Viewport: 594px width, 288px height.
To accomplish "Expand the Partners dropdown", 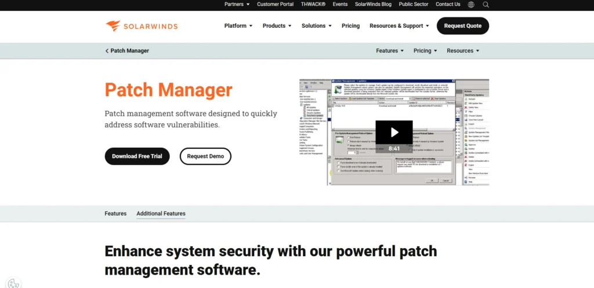I will 237,4.
